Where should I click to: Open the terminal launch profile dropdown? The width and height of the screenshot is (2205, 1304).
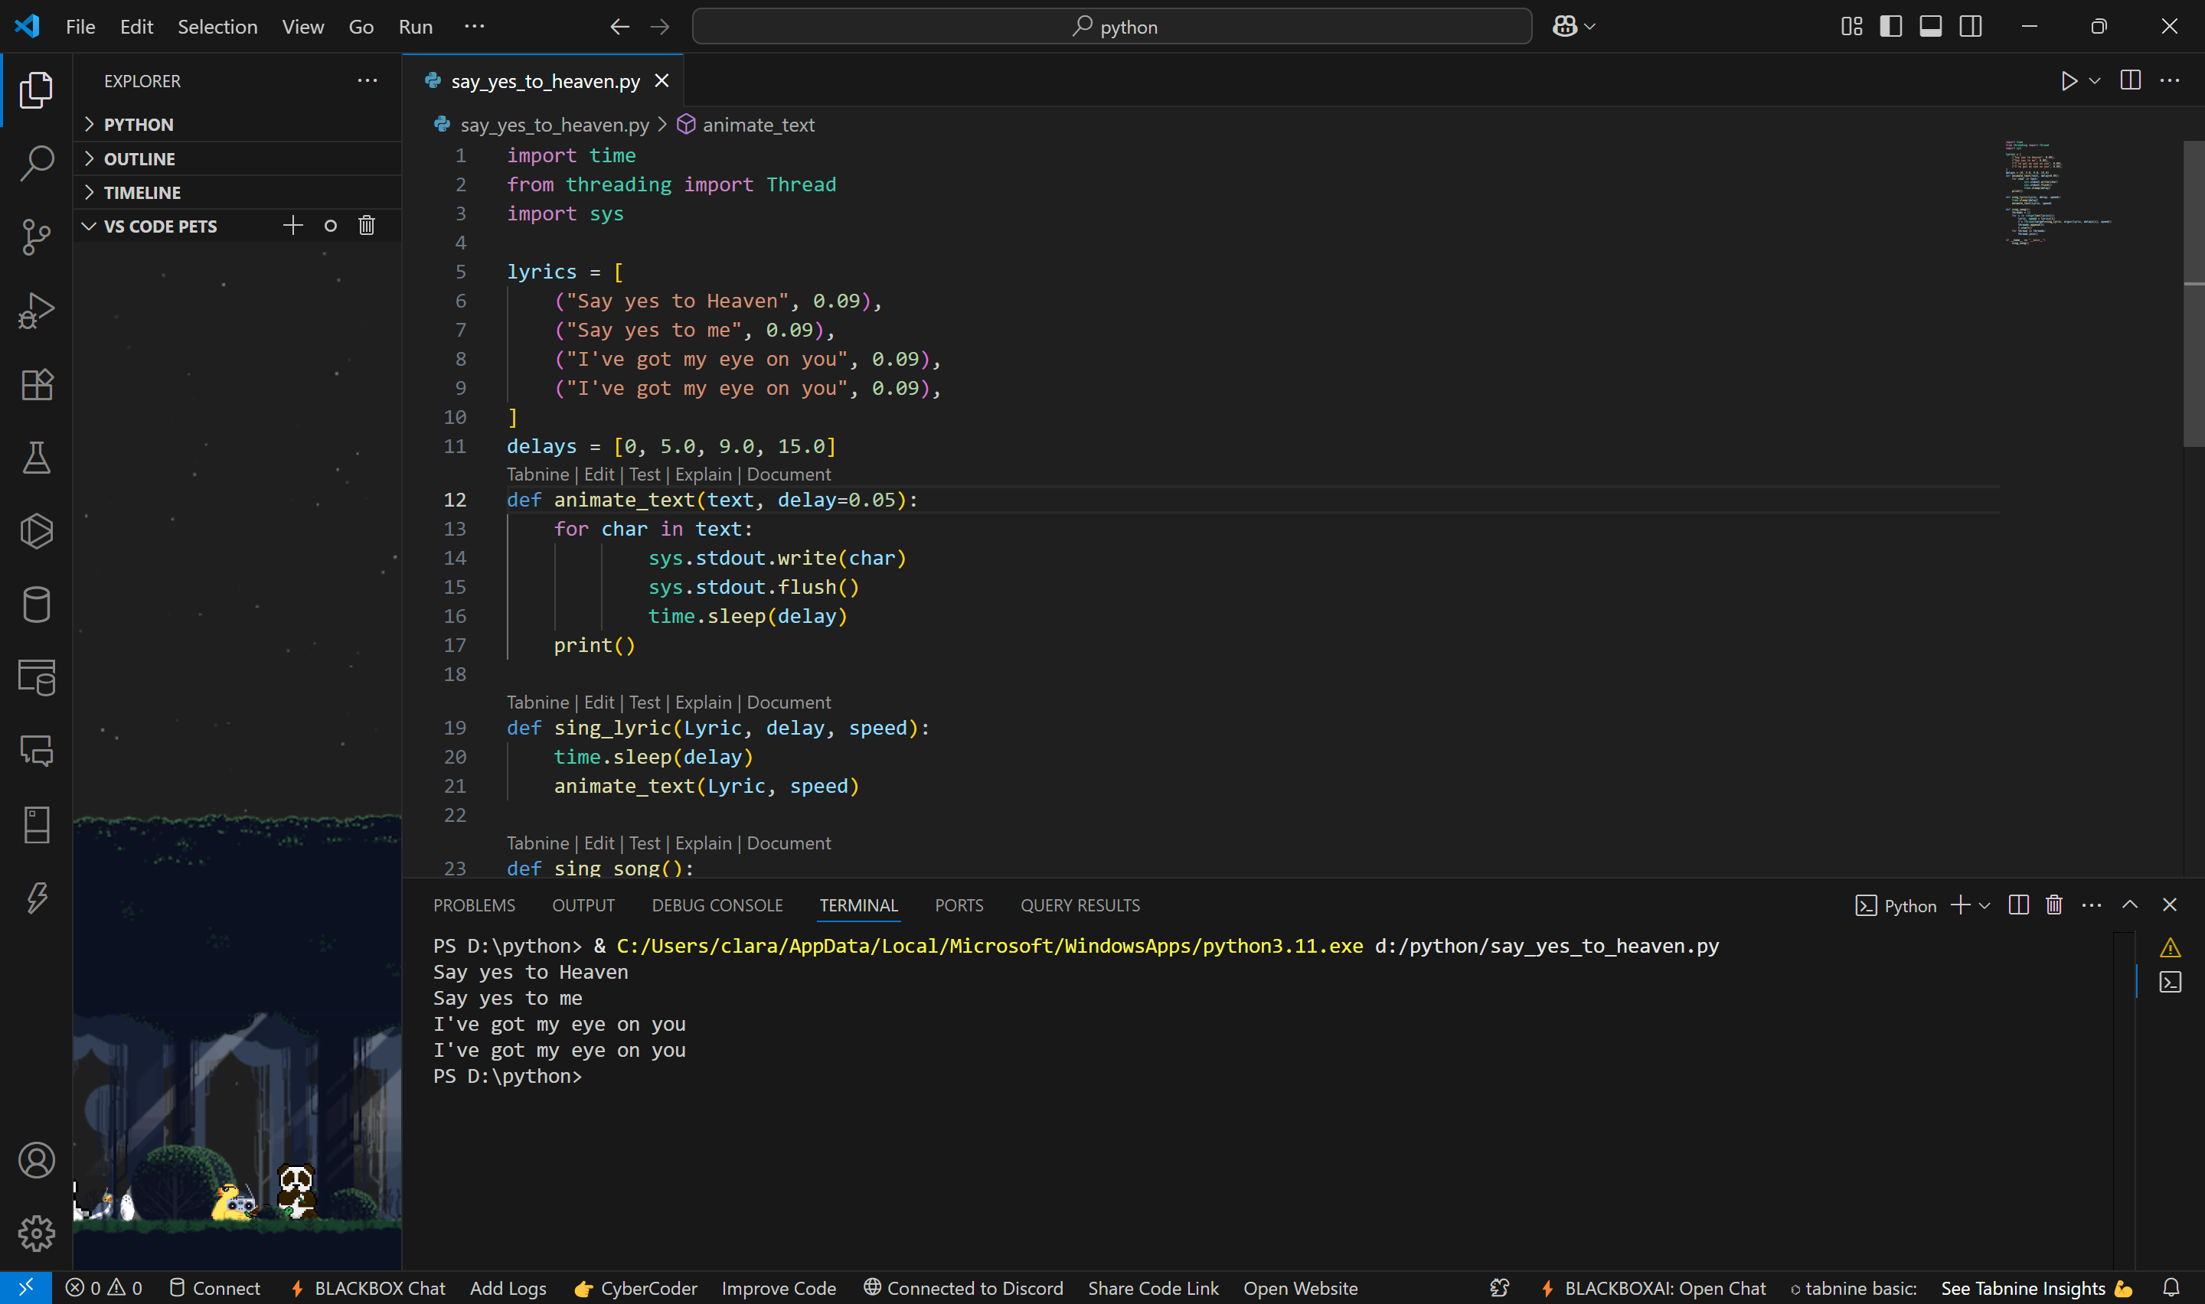click(x=1985, y=905)
